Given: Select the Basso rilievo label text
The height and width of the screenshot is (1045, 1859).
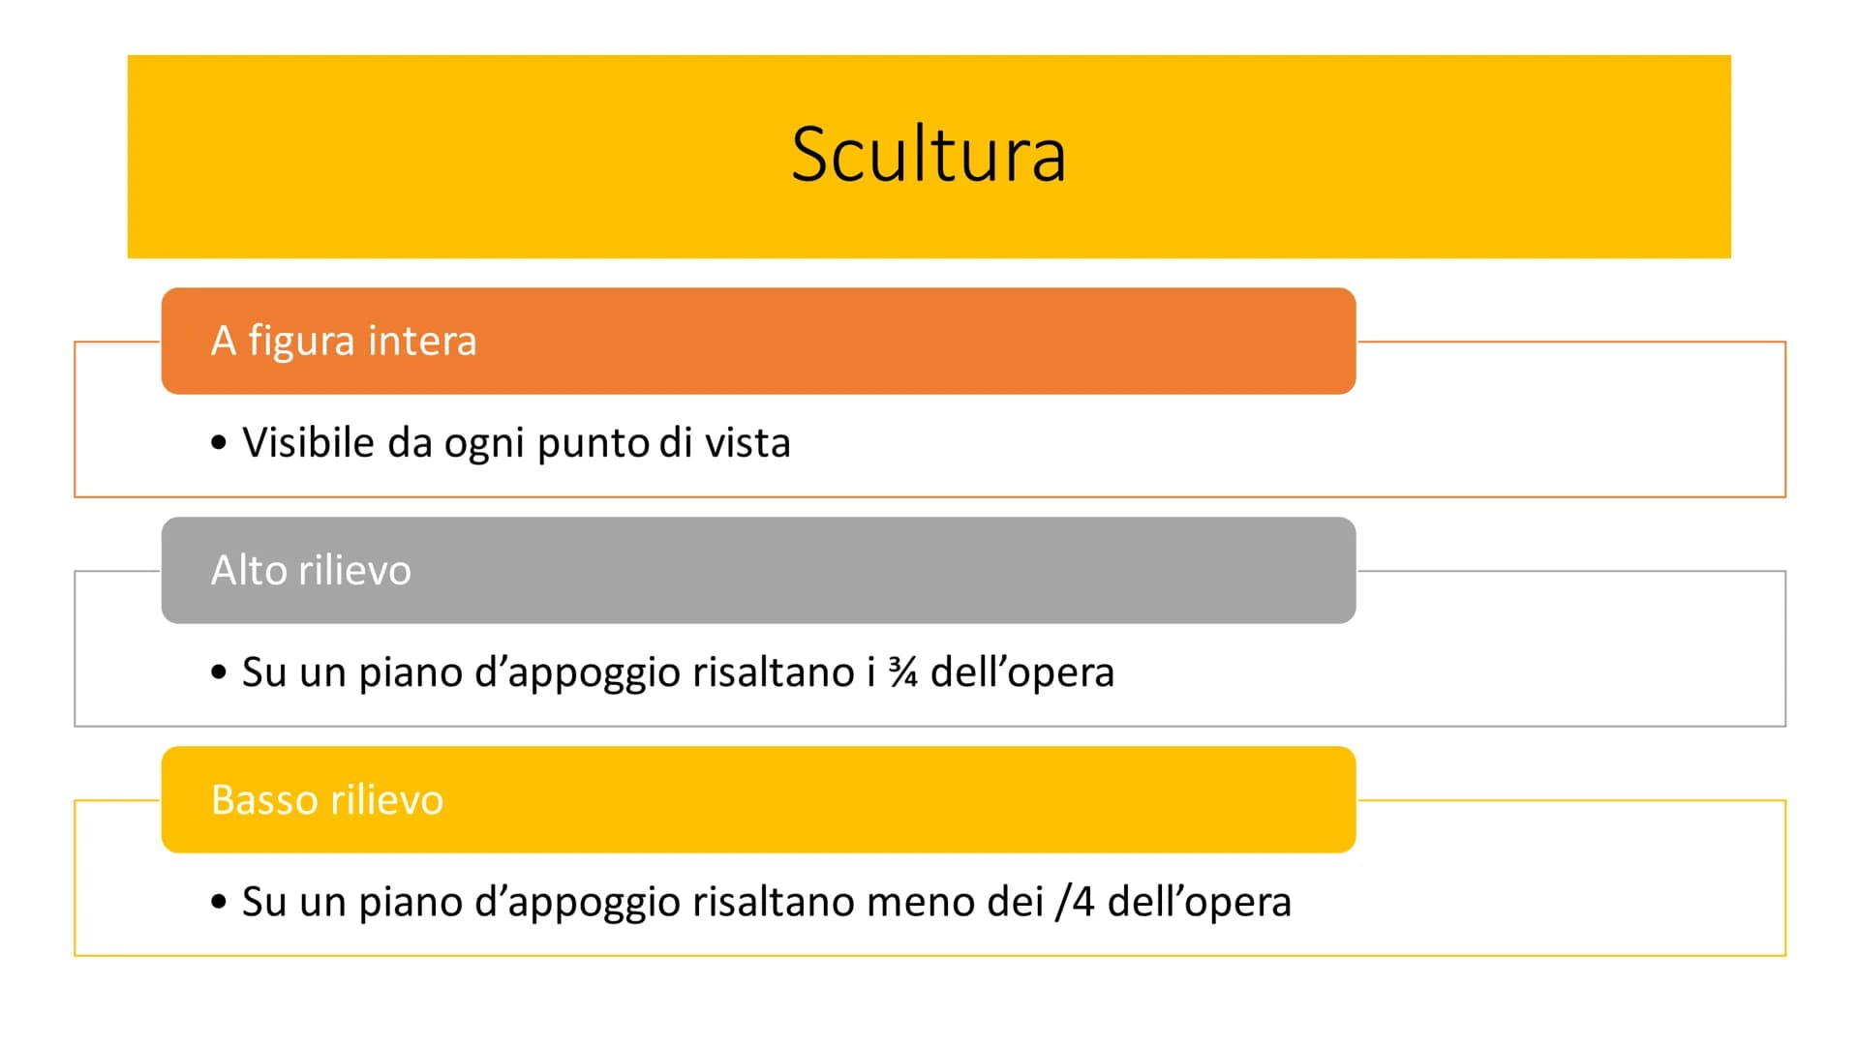Looking at the screenshot, I should tap(327, 800).
